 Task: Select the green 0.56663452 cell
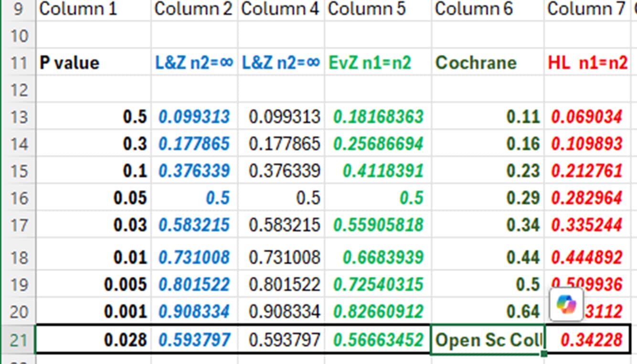(378, 340)
